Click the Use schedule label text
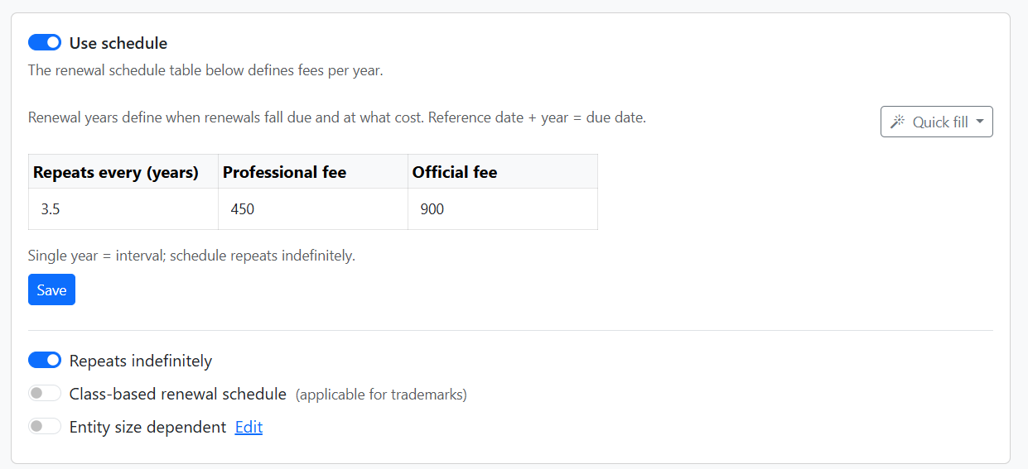Image resolution: width=1028 pixels, height=469 pixels. (118, 43)
